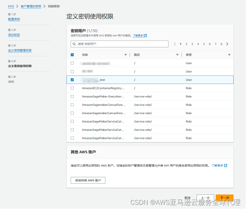Open external link icon in 其他 AWS 账户 section
Viewport: 246px width, 209px height.
[x=226, y=166]
